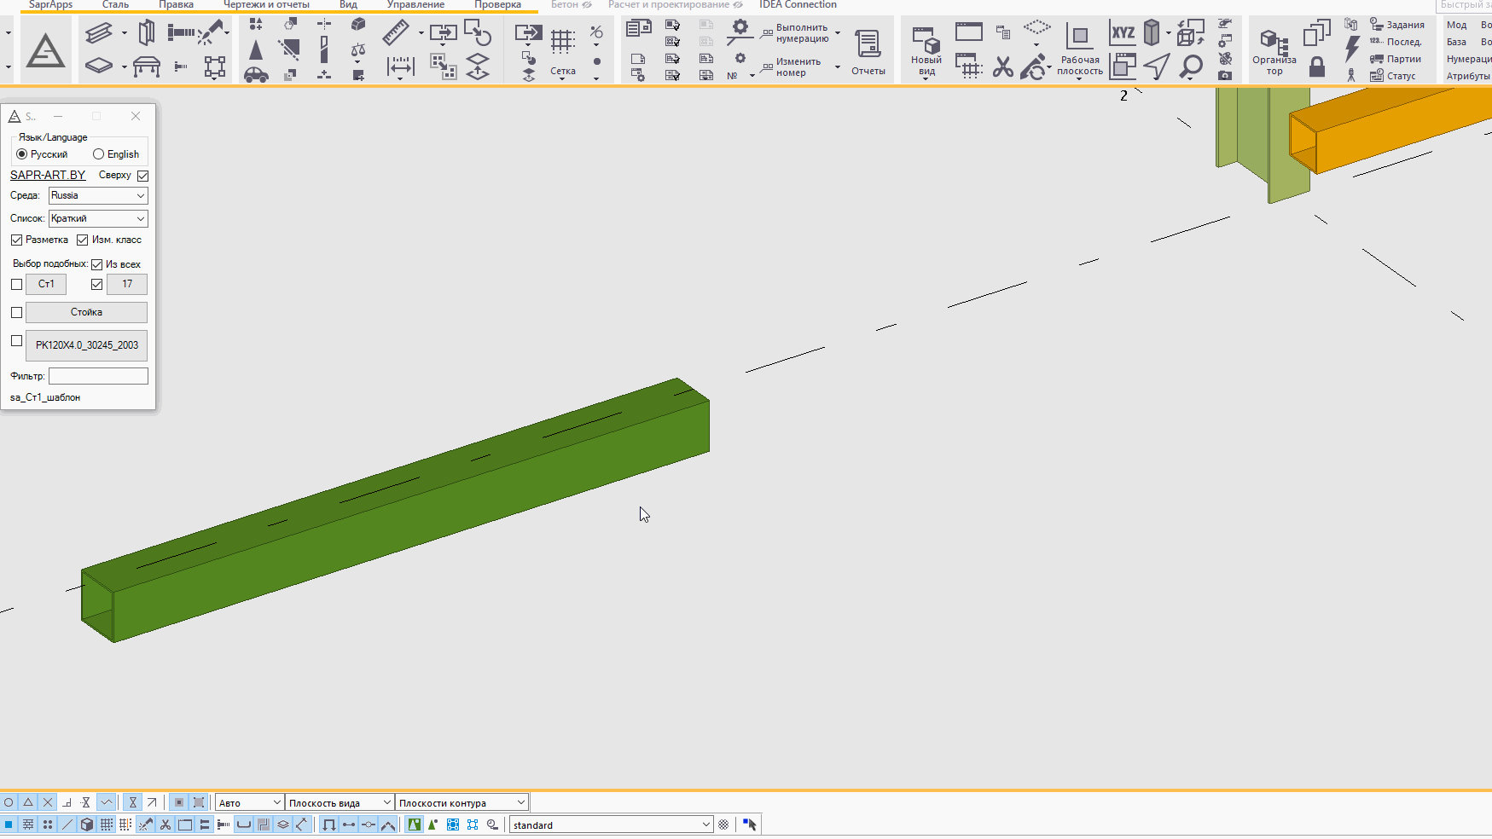Screen dimensions: 1492x839
Task: Click the magnifier zoom icon in ribbon
Action: coord(1191,67)
